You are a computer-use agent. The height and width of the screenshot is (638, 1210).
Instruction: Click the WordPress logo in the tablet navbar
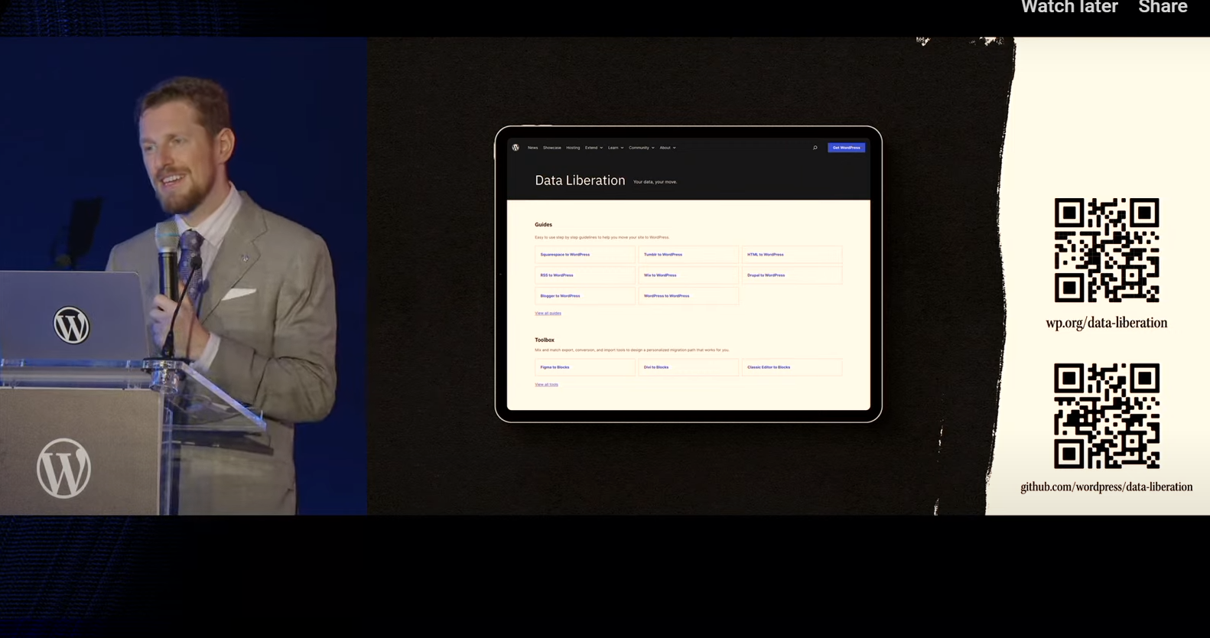(516, 148)
